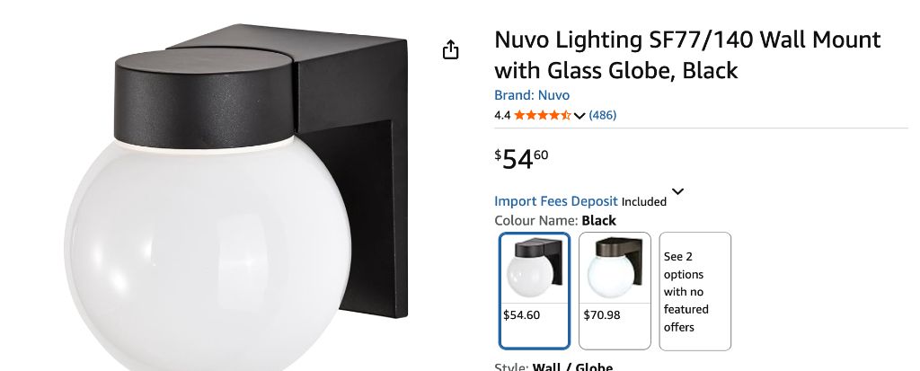Open the Brand: Nuvo link
Image resolution: width=920 pixels, height=371 pixels.
(532, 95)
